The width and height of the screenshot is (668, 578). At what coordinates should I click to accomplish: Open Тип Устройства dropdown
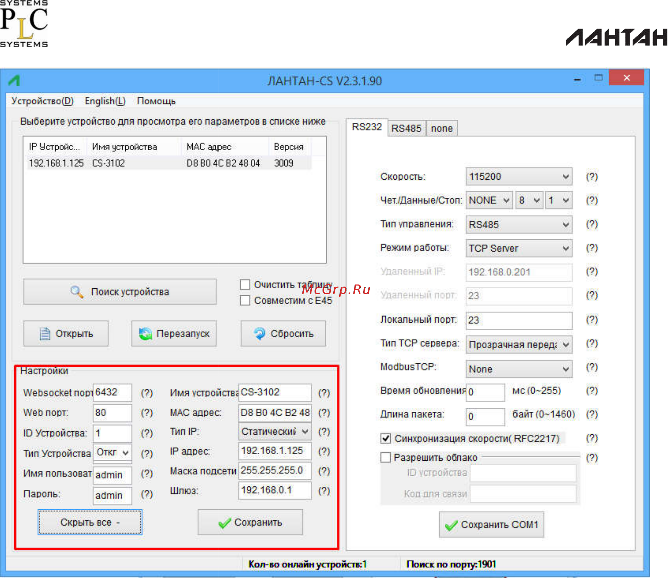[x=112, y=453]
